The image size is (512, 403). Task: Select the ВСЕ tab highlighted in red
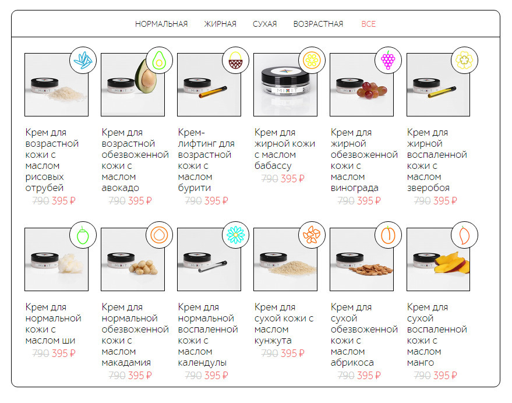point(369,24)
